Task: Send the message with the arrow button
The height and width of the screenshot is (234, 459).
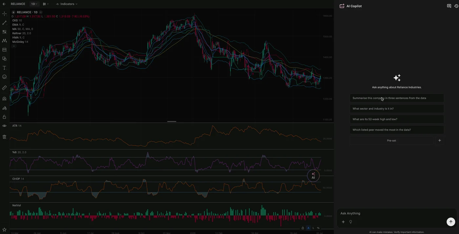Action: (x=451, y=222)
